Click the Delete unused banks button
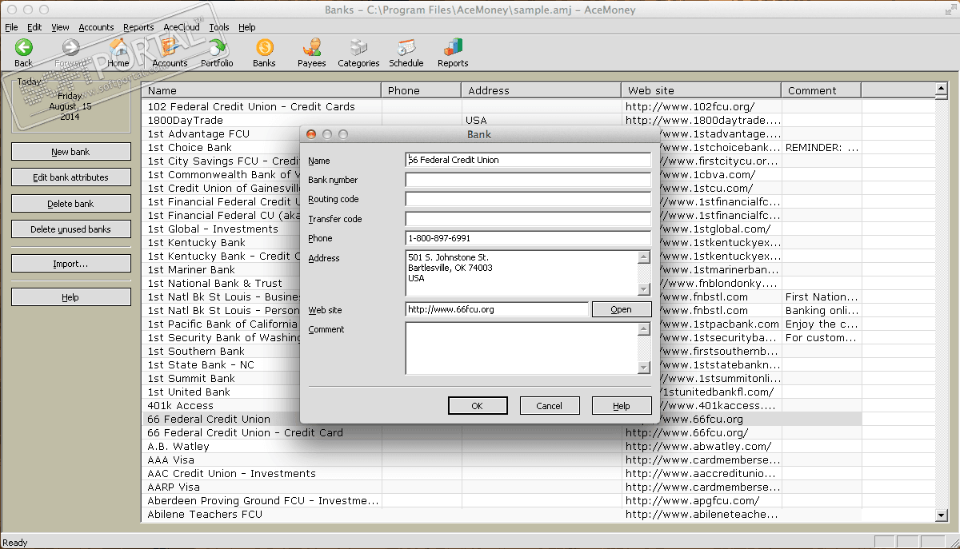 (71, 229)
